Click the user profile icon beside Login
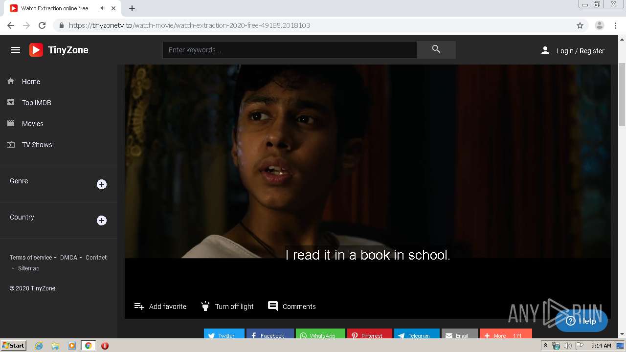The width and height of the screenshot is (626, 352). 545,50
